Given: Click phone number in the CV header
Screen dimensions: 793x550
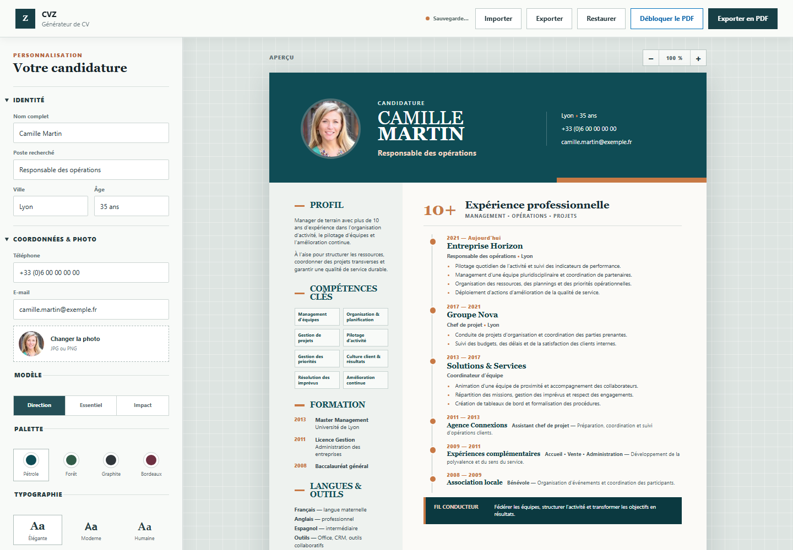Looking at the screenshot, I should point(589,129).
